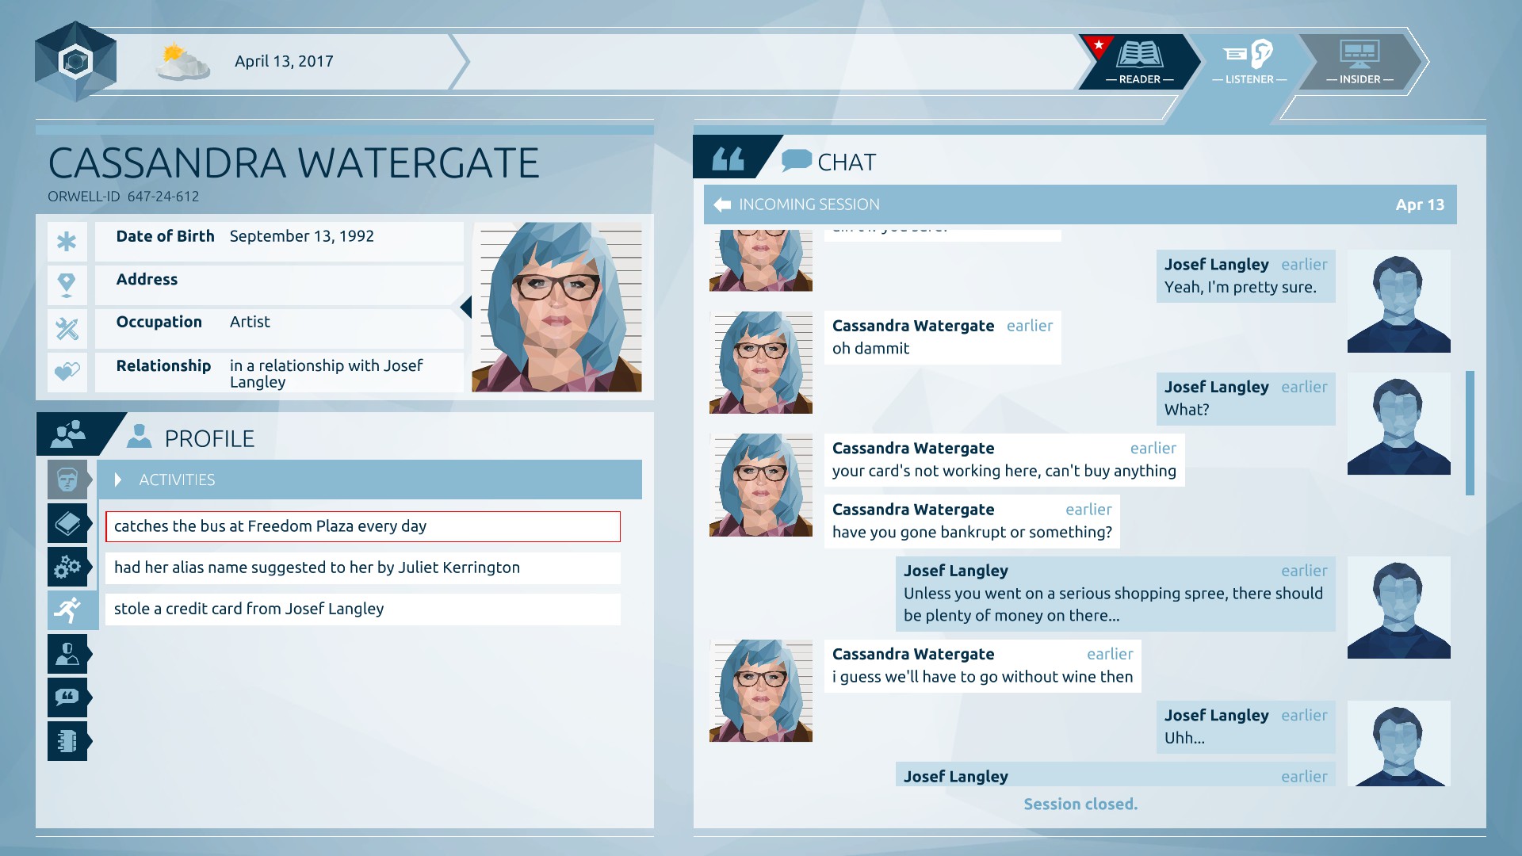
Task: Click the empty Address field row
Action: (279, 285)
